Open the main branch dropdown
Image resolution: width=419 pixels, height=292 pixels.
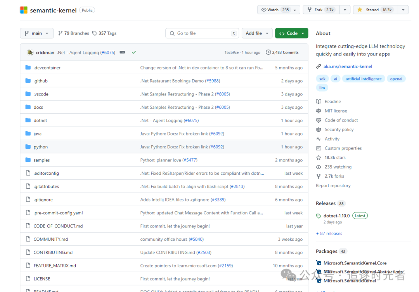pyautogui.click(x=37, y=33)
